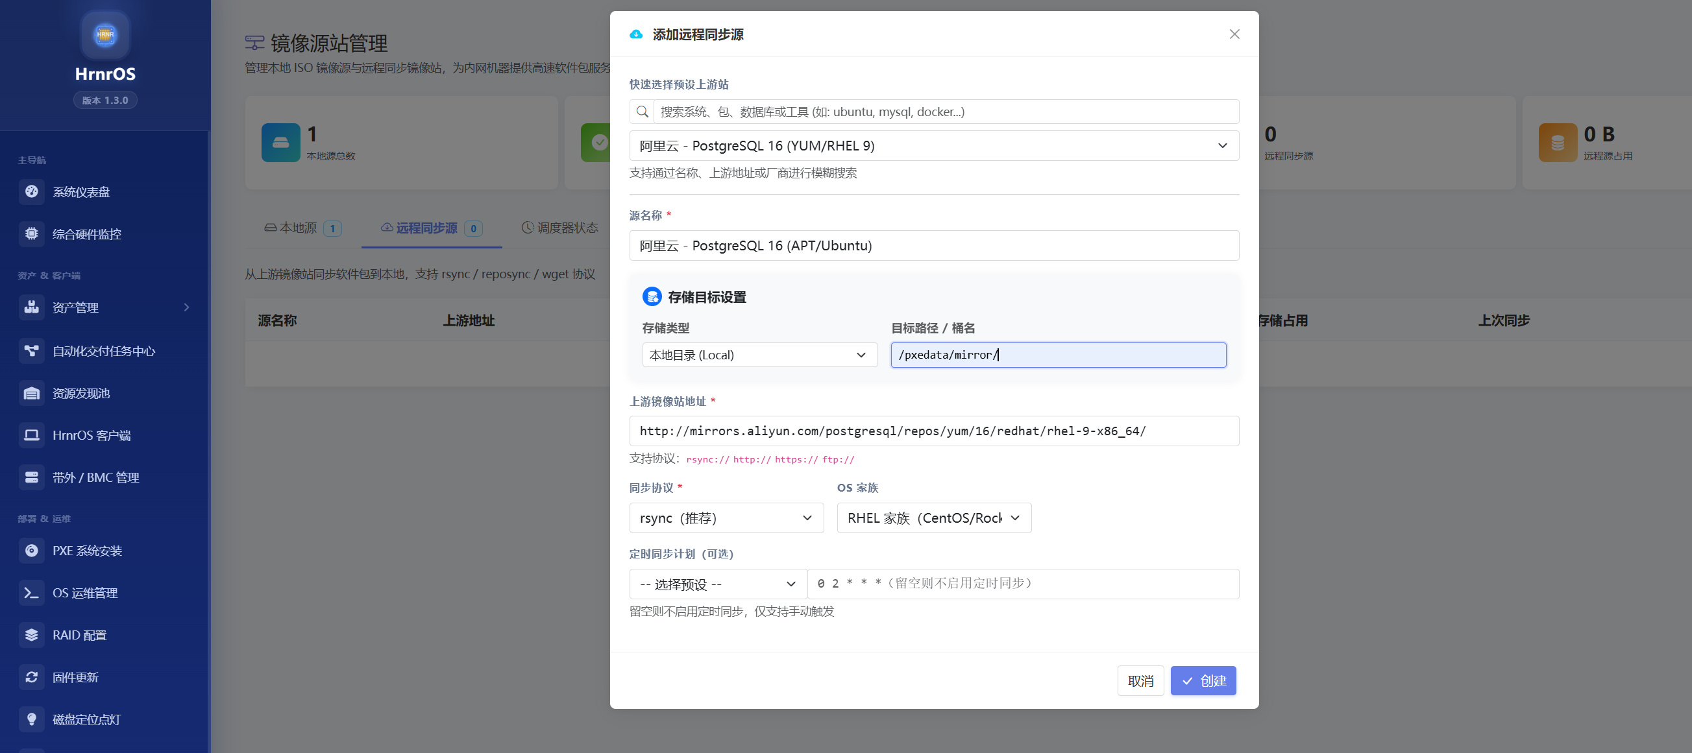
Task: Open the 同步协议 protocol dropdown
Action: tap(726, 518)
